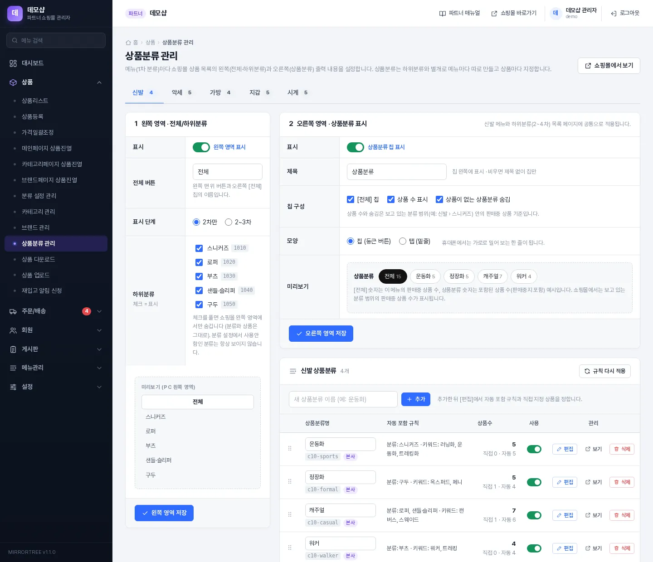Disable the 워커 category usage toggle
Screen dimensions: 653x562
pos(534,548)
